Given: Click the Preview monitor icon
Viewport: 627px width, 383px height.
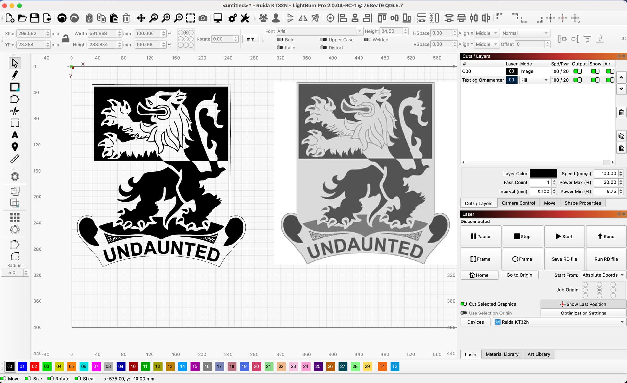Looking at the screenshot, I should coord(218,18).
